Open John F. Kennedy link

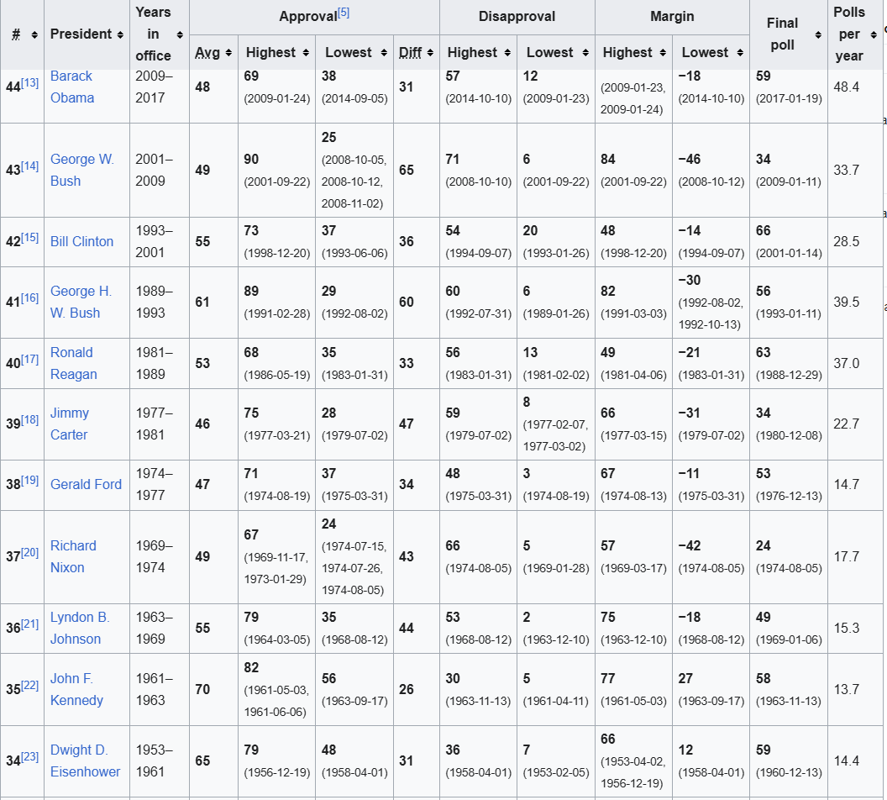click(x=76, y=689)
